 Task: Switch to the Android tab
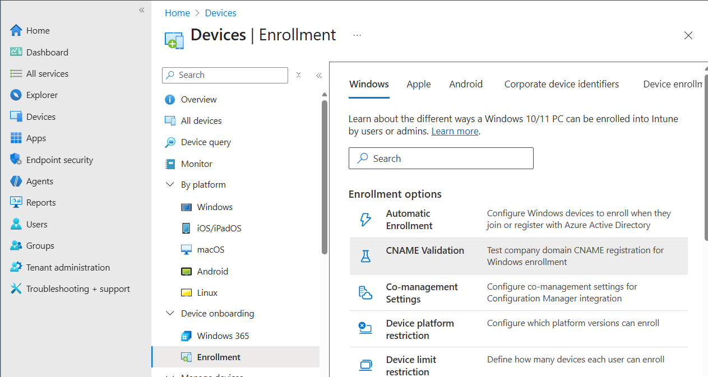pyautogui.click(x=466, y=84)
